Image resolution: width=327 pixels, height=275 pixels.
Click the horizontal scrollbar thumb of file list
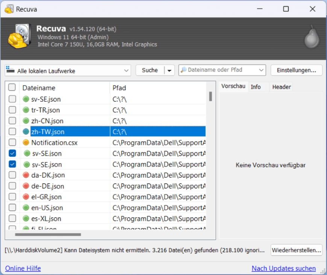point(48,234)
